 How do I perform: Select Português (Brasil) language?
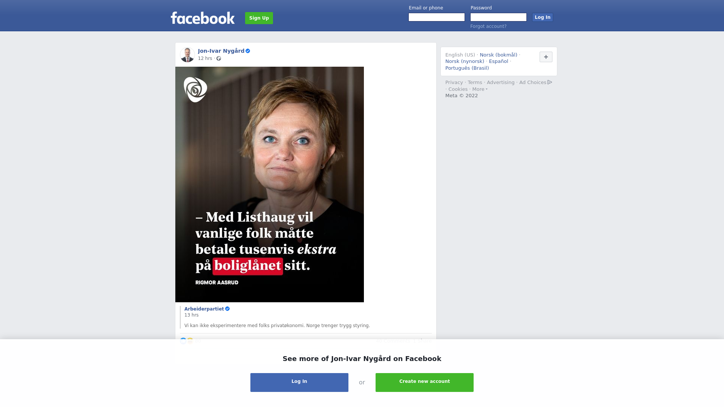[x=467, y=68]
